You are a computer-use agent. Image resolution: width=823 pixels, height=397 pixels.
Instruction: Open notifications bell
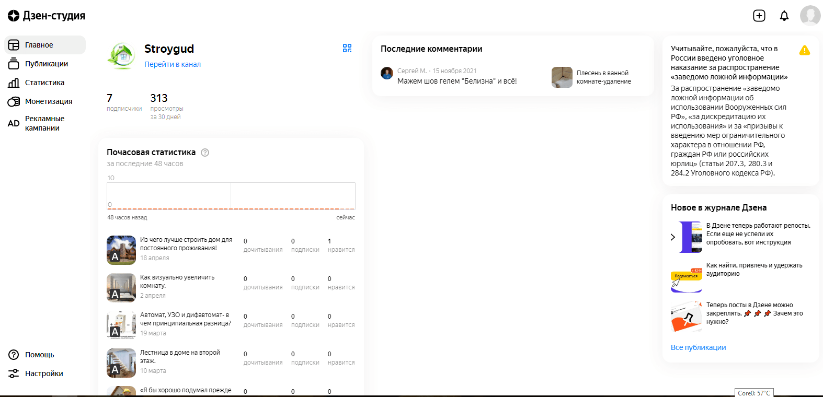[x=784, y=16]
